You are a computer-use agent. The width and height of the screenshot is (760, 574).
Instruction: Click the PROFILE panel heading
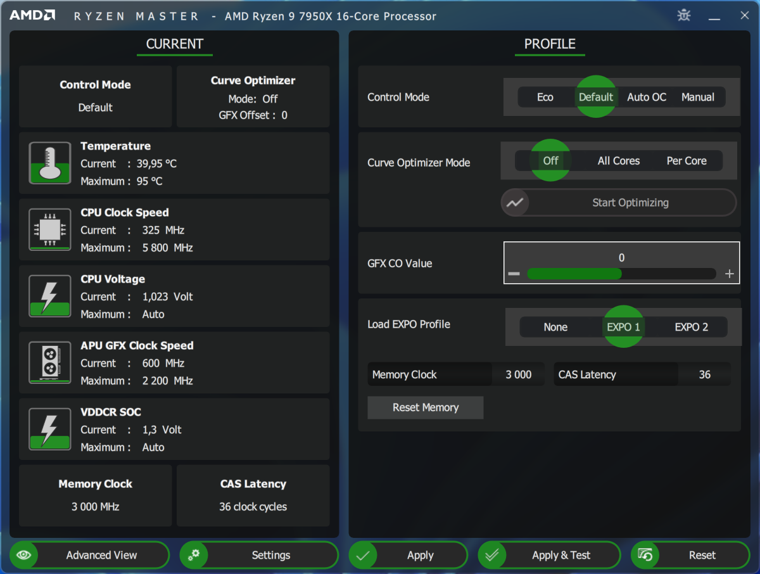(550, 44)
